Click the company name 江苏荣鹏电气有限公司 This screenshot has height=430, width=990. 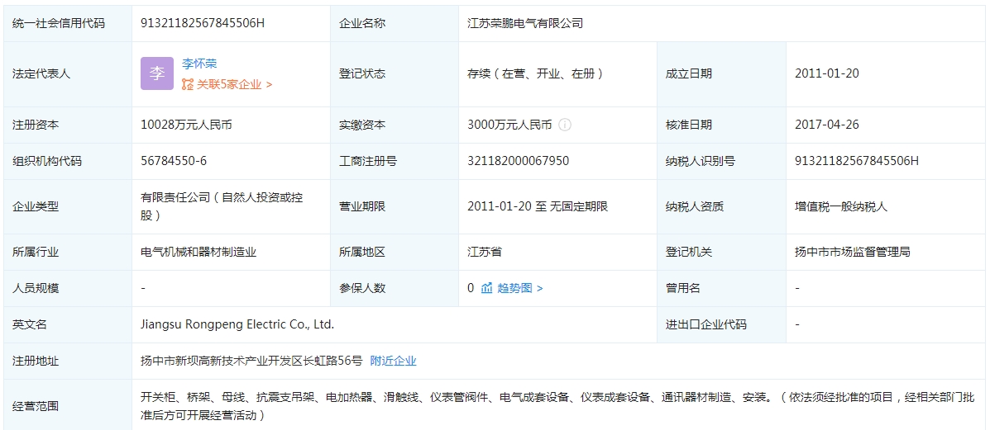pos(525,23)
